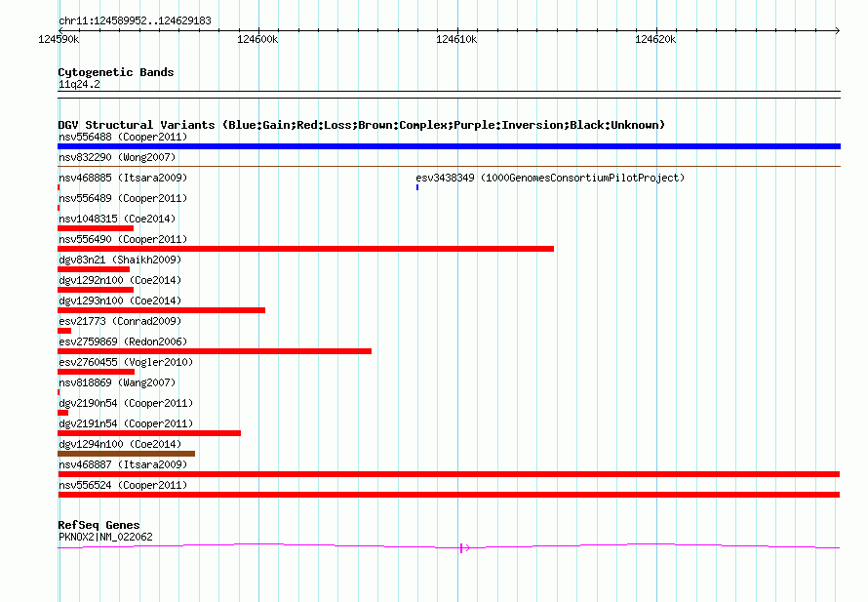Select the brown nsv832290 complex variant line

449,166
